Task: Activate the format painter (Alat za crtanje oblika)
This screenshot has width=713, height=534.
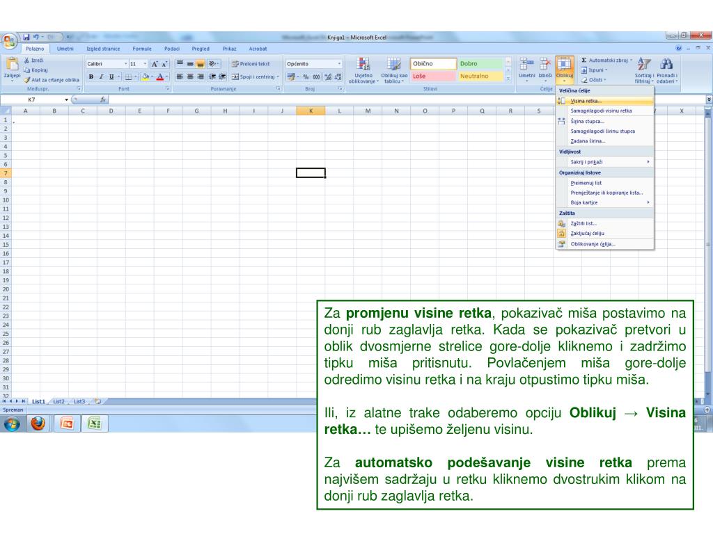Action: point(52,80)
